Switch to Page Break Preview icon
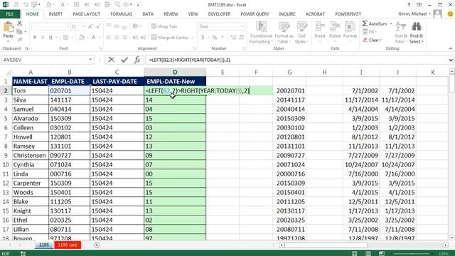The height and width of the screenshot is (256, 455). pos(382,254)
